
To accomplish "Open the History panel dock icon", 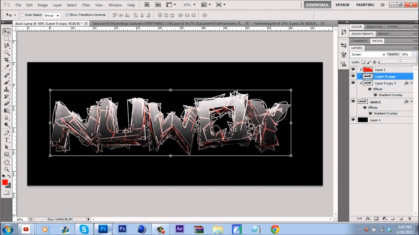I will point(343,32).
